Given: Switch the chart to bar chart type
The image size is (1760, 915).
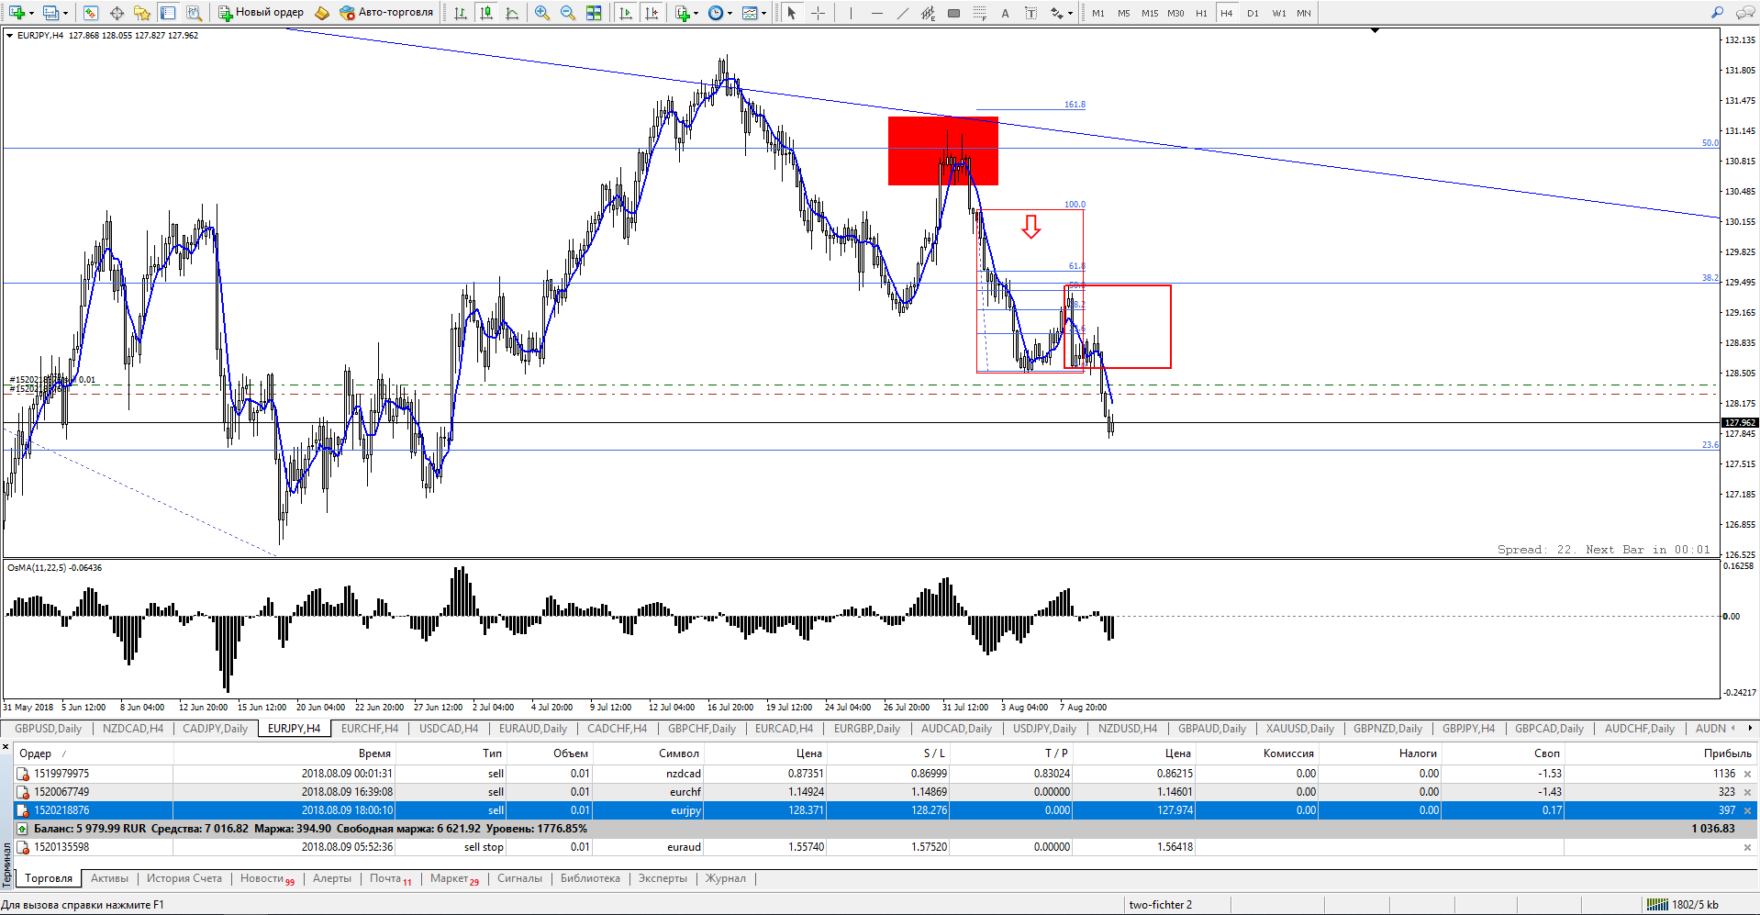Looking at the screenshot, I should coord(461,13).
